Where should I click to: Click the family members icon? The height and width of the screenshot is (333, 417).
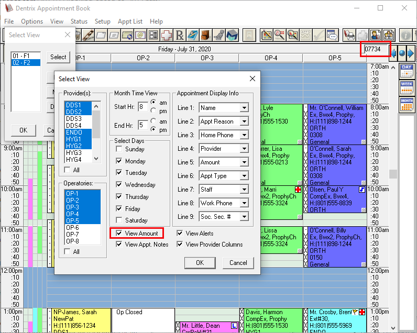(x=389, y=35)
